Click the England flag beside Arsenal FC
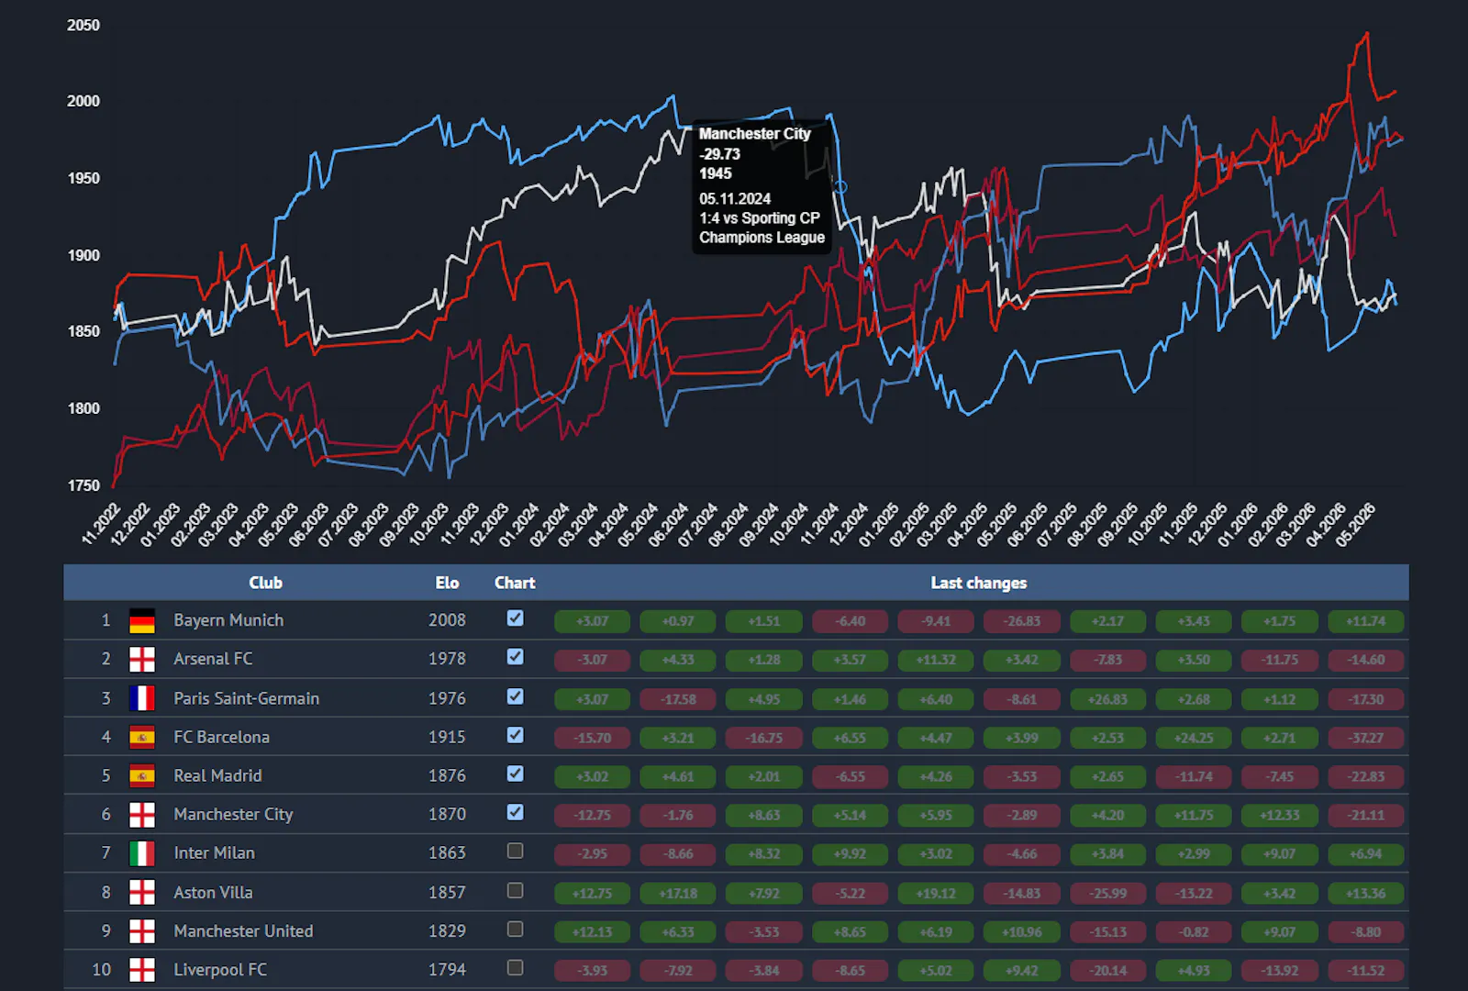 tap(142, 660)
